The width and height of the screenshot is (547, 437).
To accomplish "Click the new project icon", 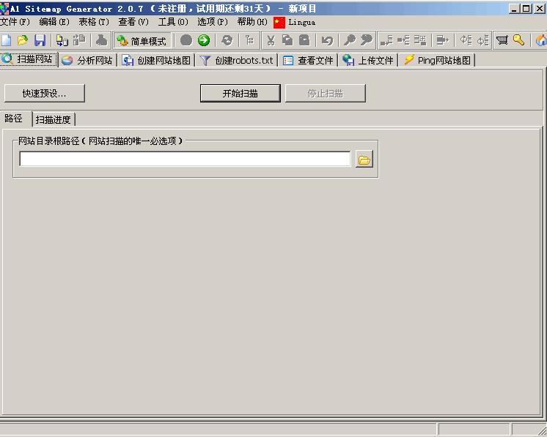I will (6, 41).
